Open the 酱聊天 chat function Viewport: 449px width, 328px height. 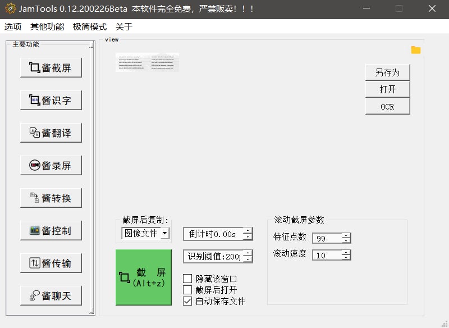point(51,295)
